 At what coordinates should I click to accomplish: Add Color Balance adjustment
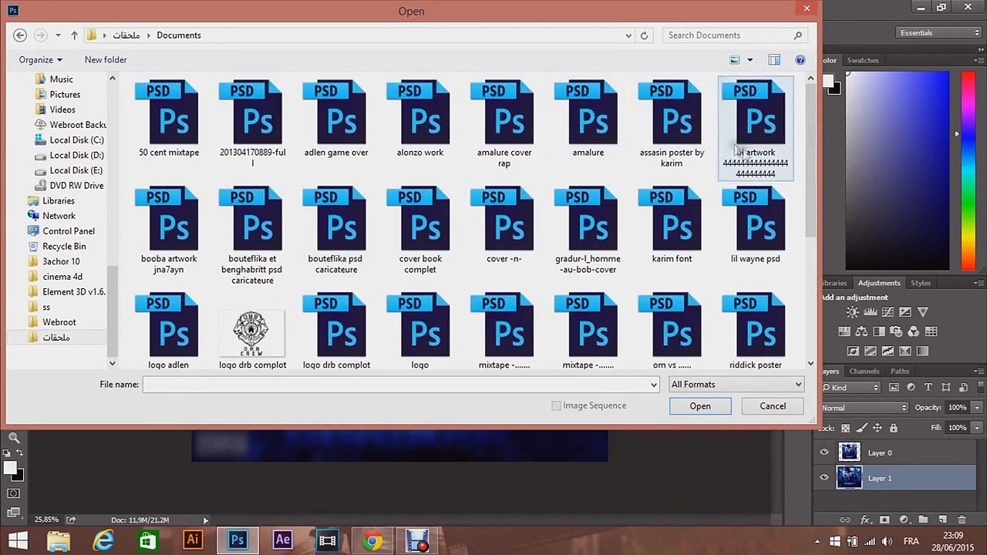(861, 331)
